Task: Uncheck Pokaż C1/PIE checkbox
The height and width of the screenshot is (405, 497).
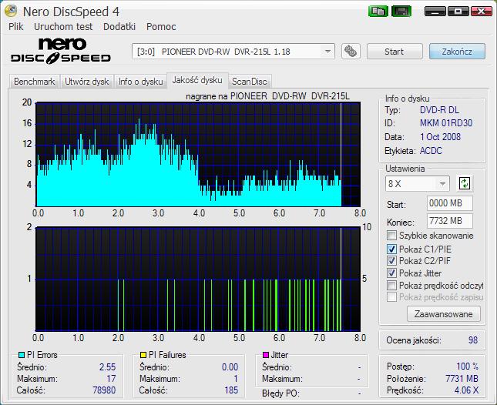Action: [391, 249]
